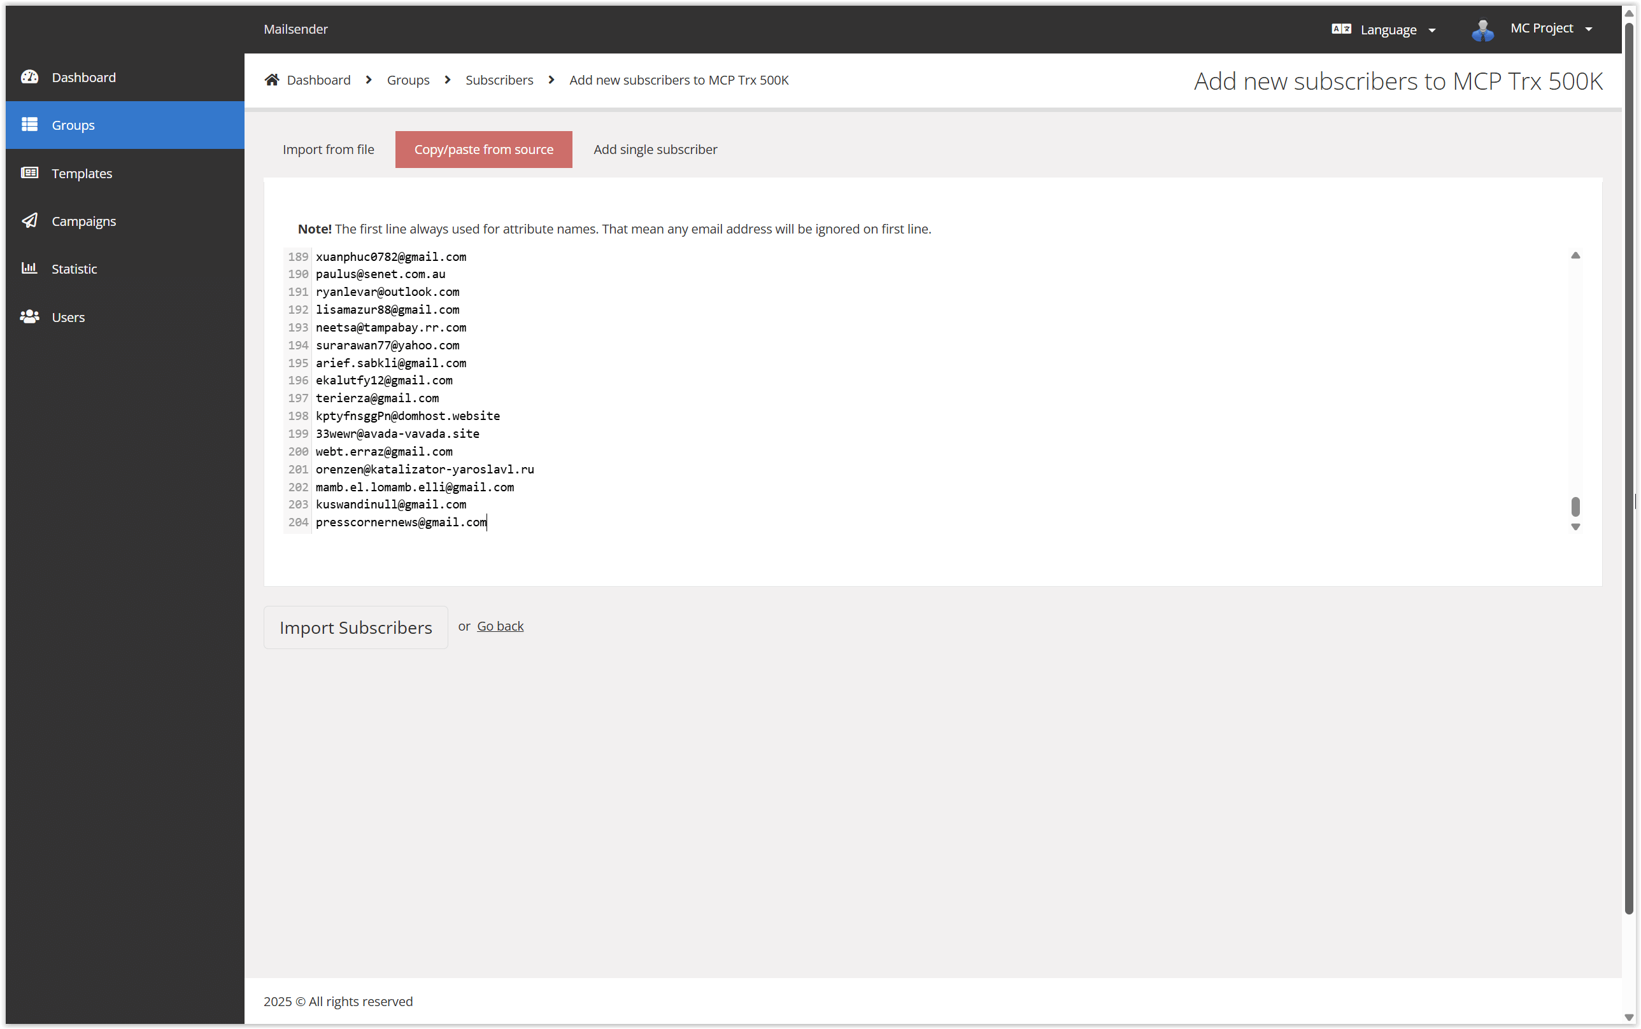The image size is (1641, 1029).
Task: Open the Copy/paste from source tab
Action: pyautogui.click(x=483, y=149)
